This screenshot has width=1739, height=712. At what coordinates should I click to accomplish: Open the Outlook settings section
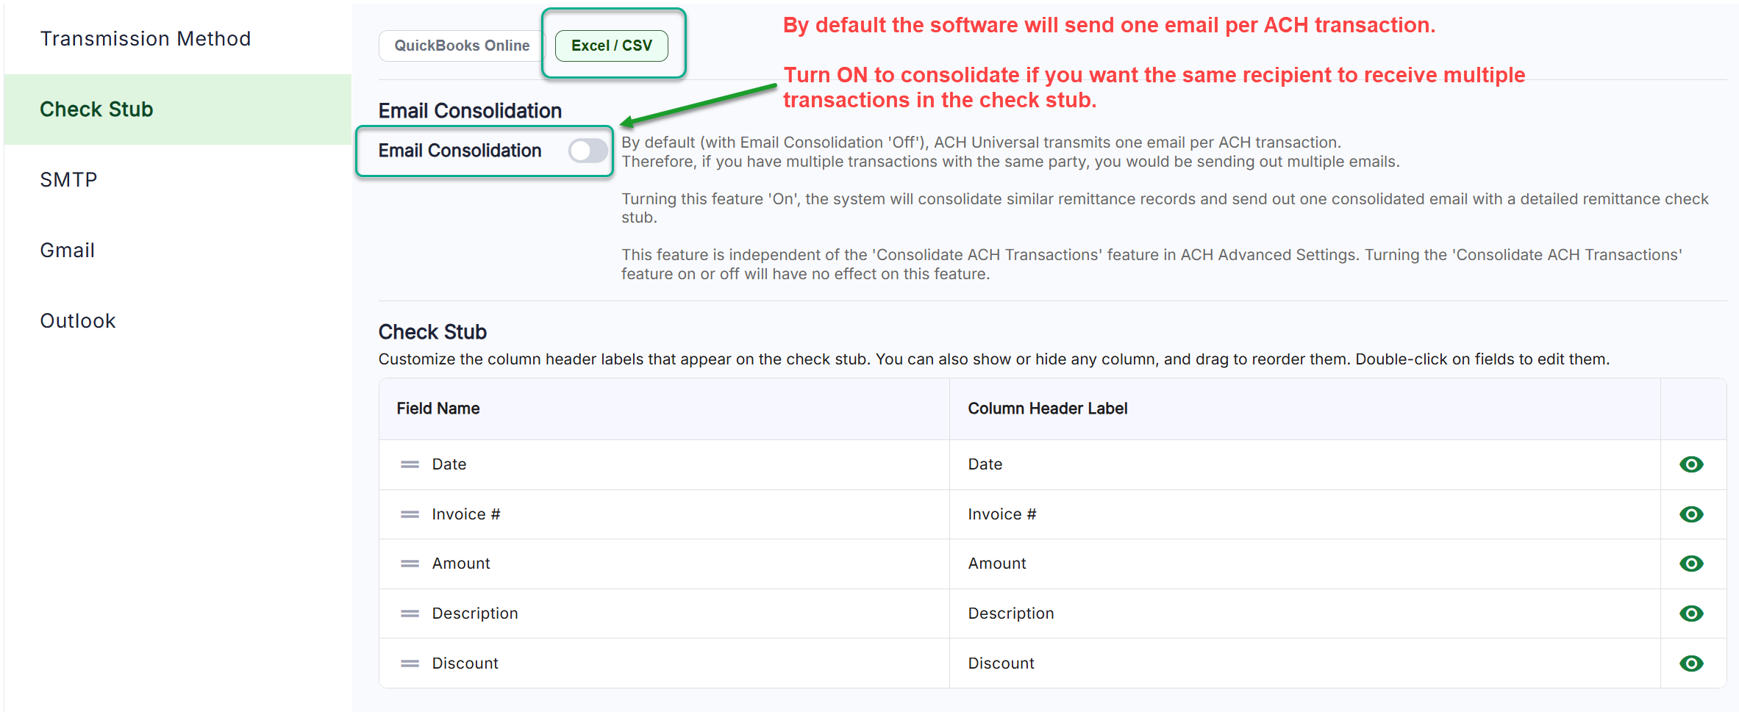pos(78,320)
